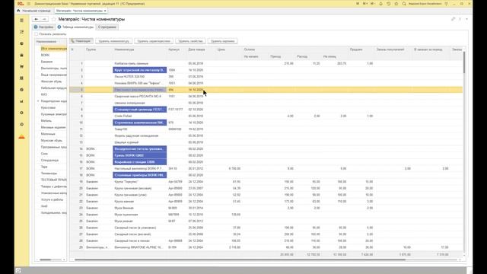Click the M+ button in title bar
Image resolution: width=487 pixels, height=274 pixels.
click(365, 4)
